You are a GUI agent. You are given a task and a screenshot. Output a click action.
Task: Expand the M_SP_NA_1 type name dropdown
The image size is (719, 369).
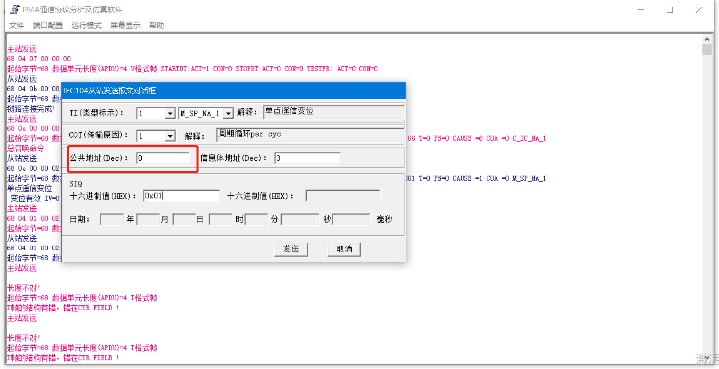[x=228, y=114]
